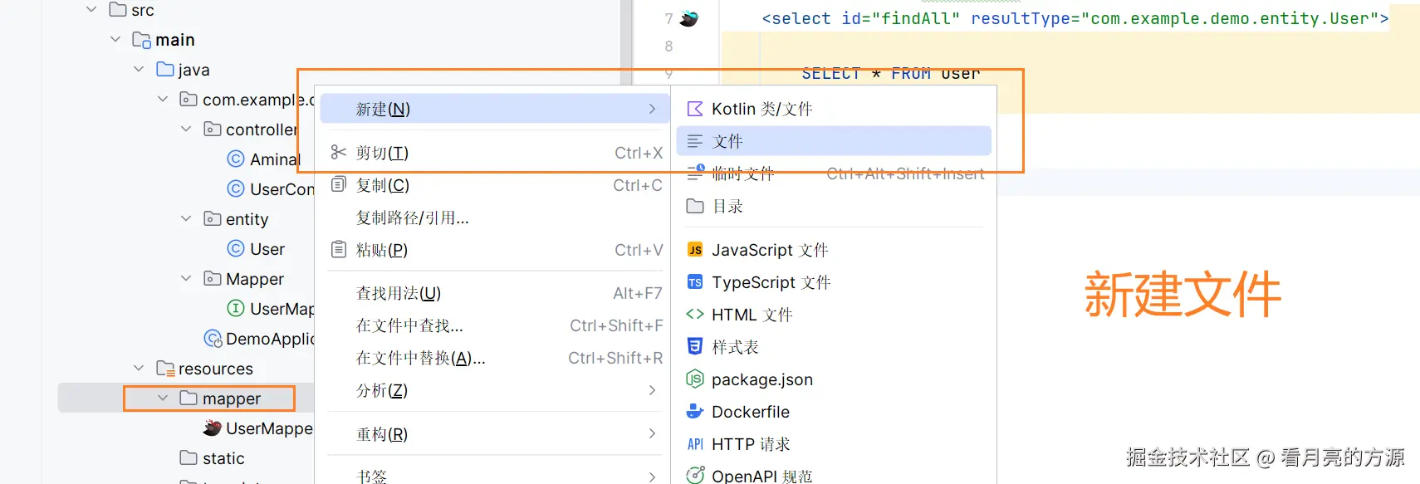The width and height of the screenshot is (1420, 484).
Task: Click the copy icon beside 复制
Action: [x=338, y=185]
